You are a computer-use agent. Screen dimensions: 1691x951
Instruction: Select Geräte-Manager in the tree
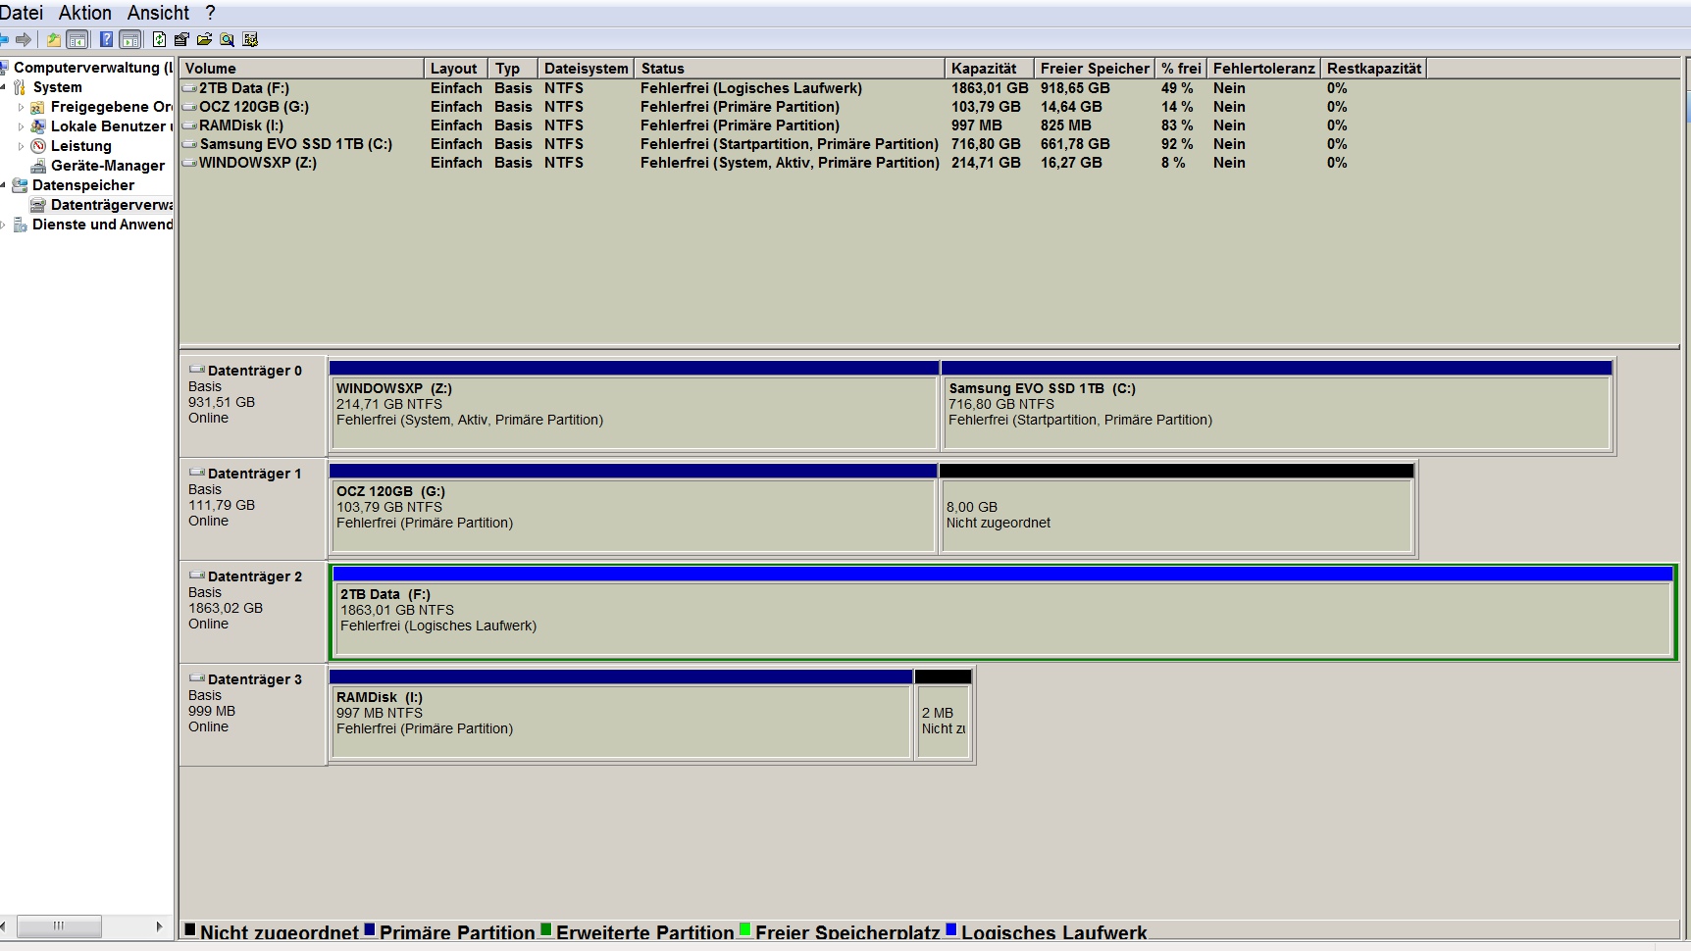(x=108, y=166)
